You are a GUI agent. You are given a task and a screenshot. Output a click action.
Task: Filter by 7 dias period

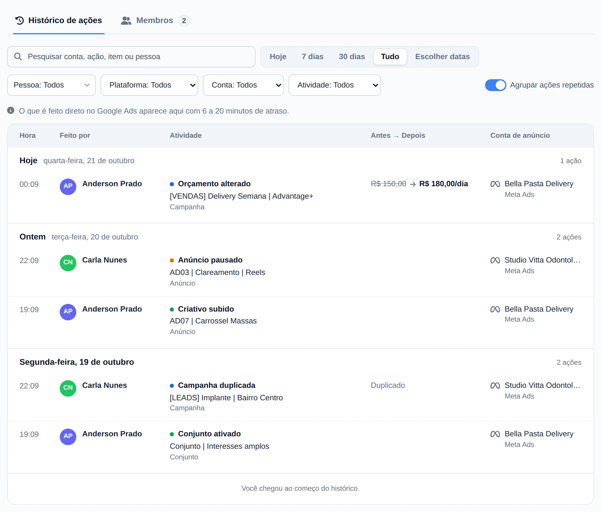[x=313, y=56]
